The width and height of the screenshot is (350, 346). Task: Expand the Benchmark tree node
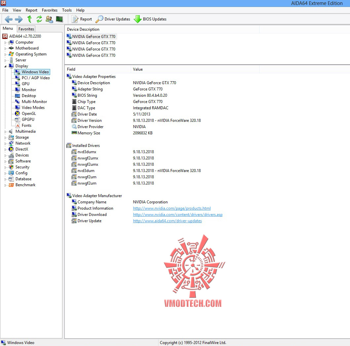tap(5, 185)
